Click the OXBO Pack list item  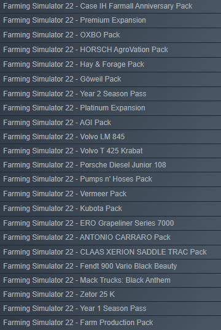(110, 35)
